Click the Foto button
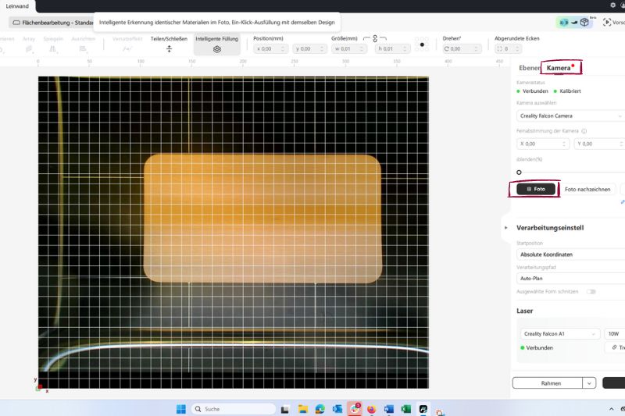The image size is (625, 416). click(x=536, y=189)
